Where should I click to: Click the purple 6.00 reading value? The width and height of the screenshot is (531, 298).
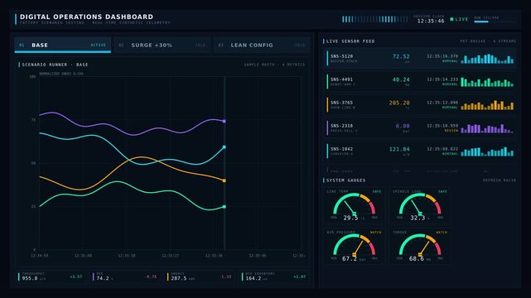click(403, 126)
